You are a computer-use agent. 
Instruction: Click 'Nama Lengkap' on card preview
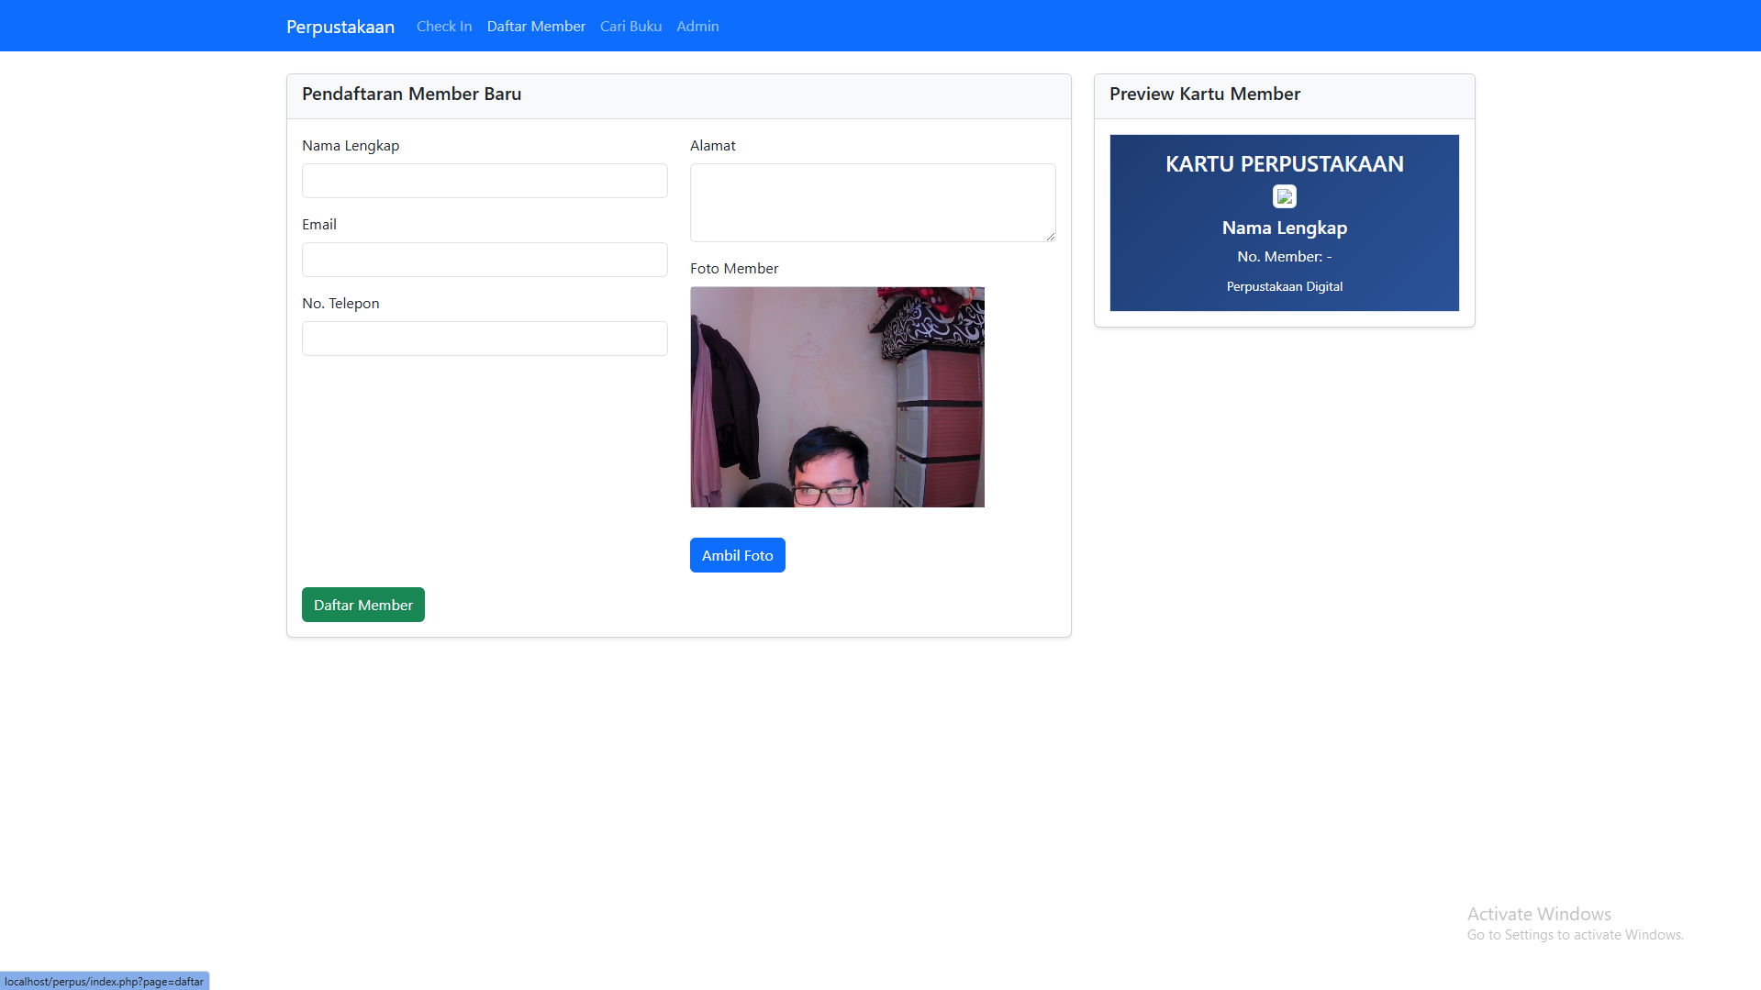coord(1284,228)
